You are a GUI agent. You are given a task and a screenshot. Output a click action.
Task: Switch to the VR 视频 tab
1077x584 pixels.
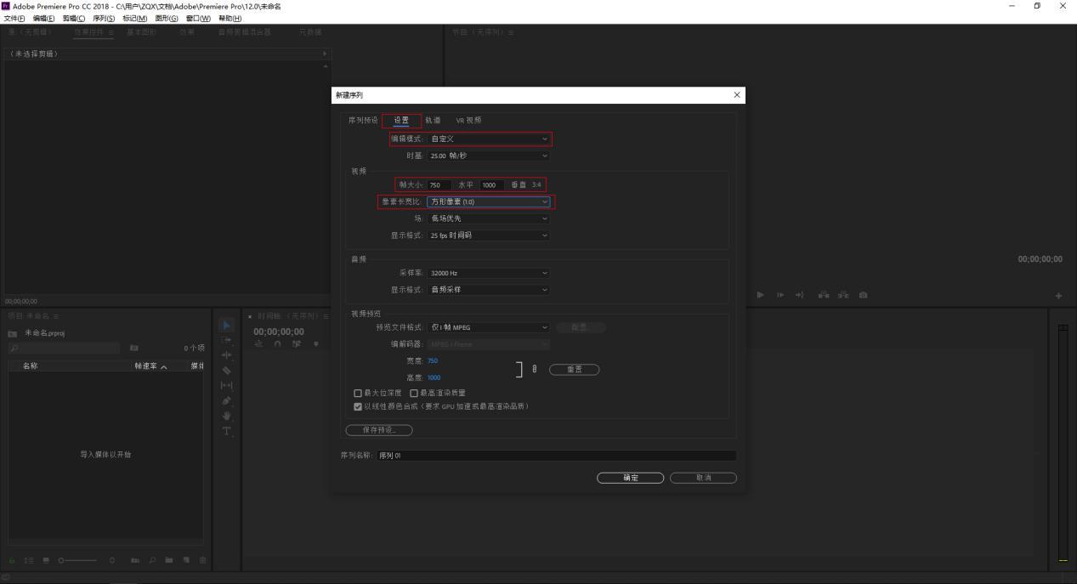(x=468, y=121)
